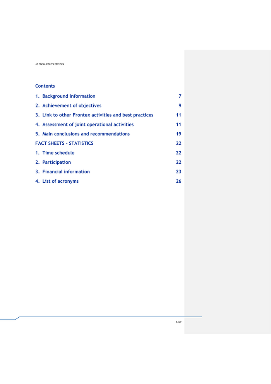Click the 6/69 page indicator in footer
The height and width of the screenshot is (384, 271).
pyautogui.click(x=178, y=322)
